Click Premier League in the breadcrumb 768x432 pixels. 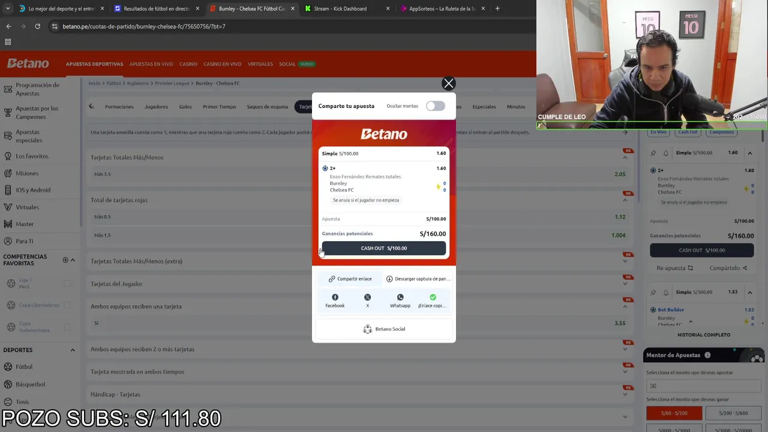(171, 83)
